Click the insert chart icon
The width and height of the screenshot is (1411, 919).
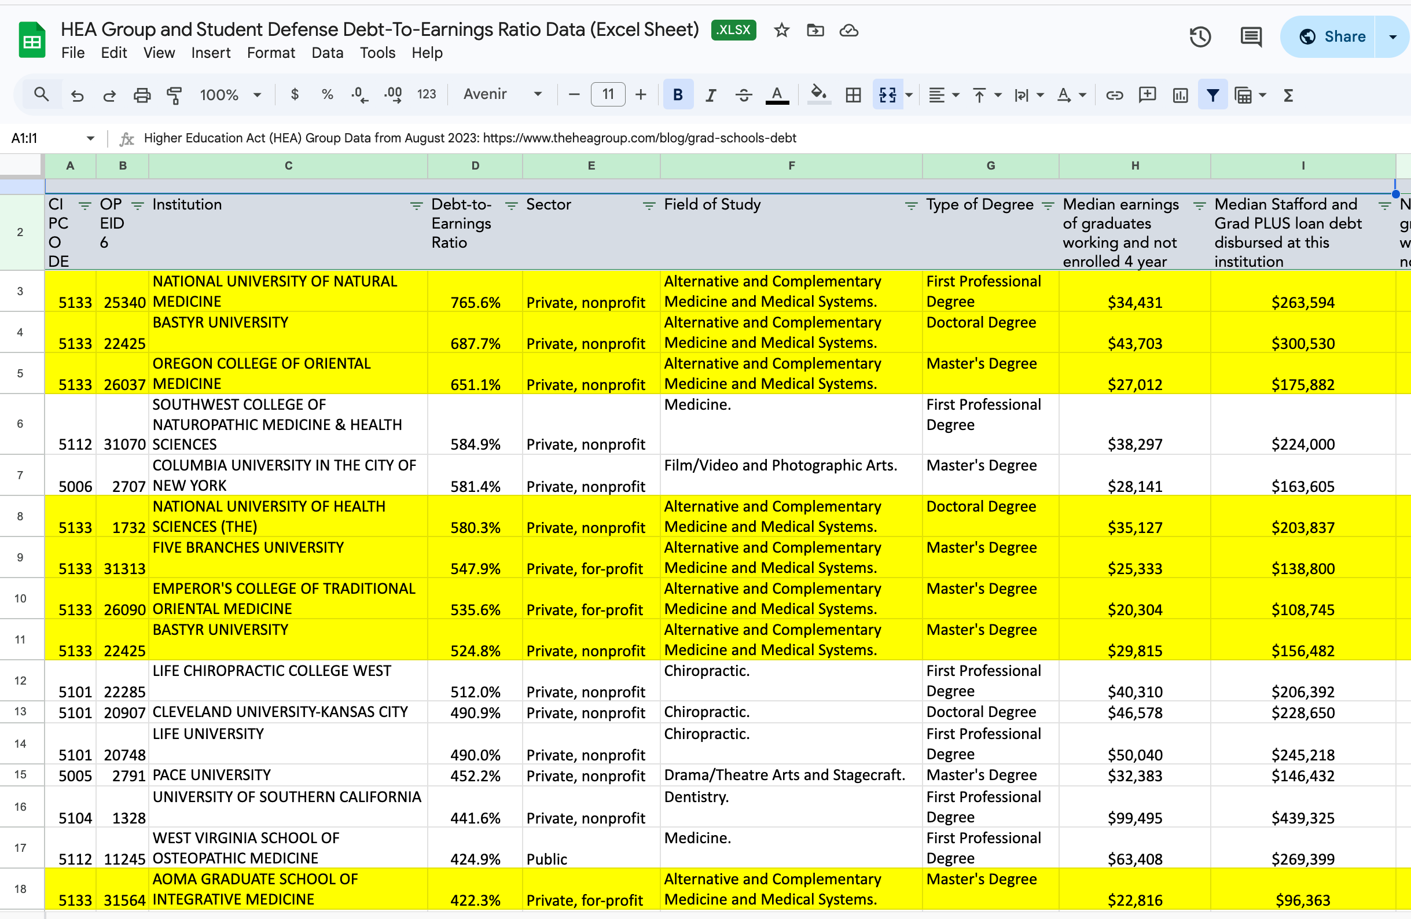[x=1179, y=95]
